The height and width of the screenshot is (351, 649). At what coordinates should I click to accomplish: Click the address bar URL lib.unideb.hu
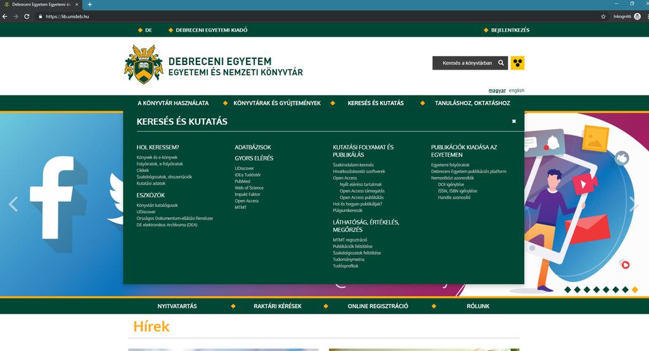[x=67, y=16]
